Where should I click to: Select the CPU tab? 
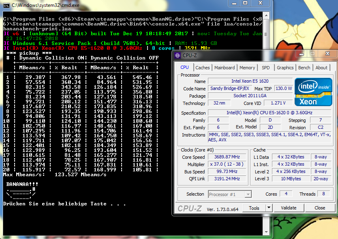point(184,67)
